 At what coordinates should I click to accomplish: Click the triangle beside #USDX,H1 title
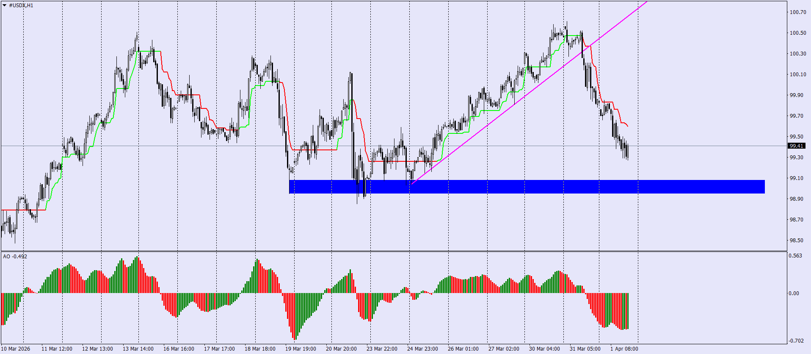tap(5, 6)
